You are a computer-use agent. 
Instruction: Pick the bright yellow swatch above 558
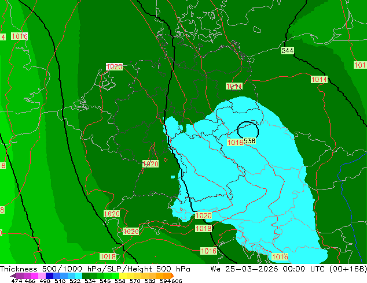coord(123,275)
